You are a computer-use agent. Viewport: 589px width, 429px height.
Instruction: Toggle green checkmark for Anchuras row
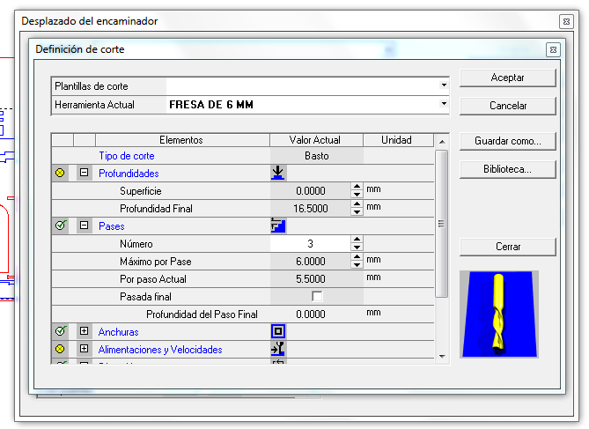61,331
